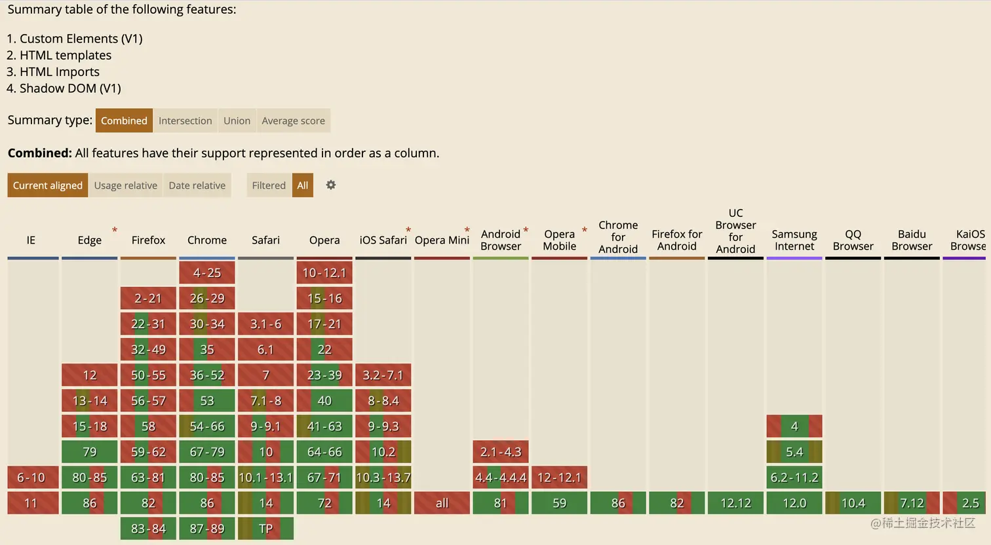This screenshot has height=545, width=991.
Task: Click the Opera Mobile 59 cell
Action: click(560, 503)
